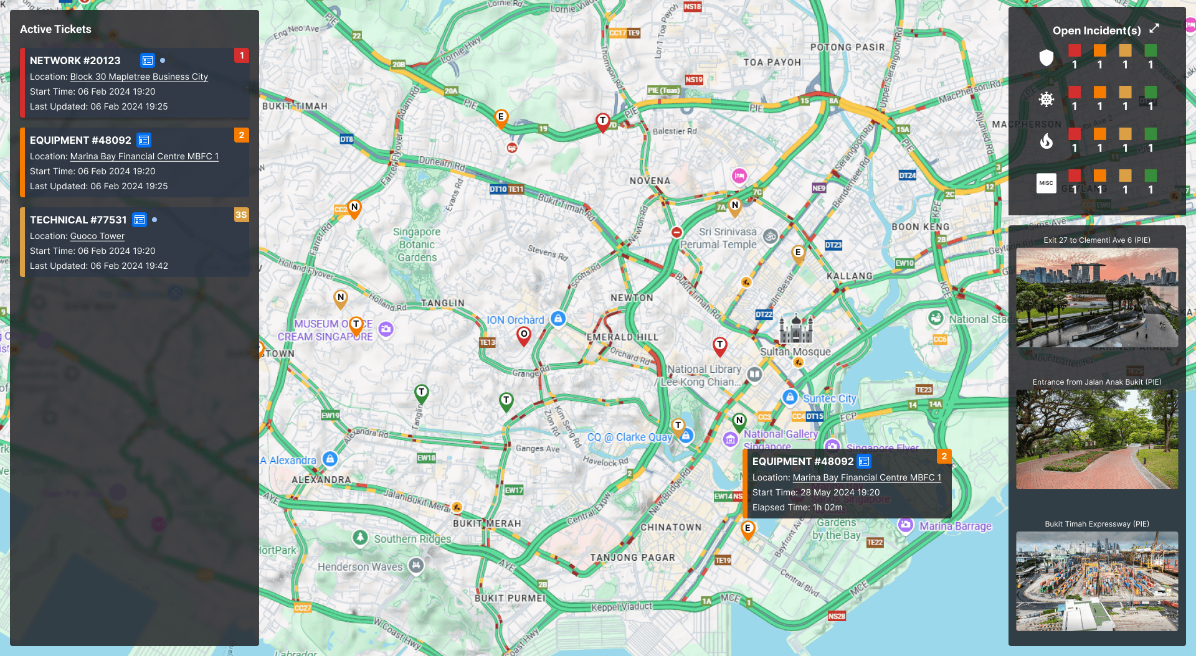
Task: Click the virus/health incident category icon
Action: (1046, 100)
